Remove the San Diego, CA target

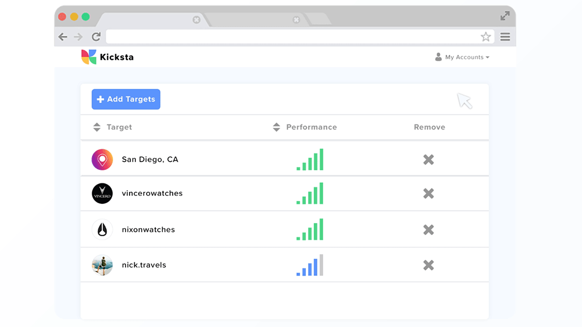429,160
